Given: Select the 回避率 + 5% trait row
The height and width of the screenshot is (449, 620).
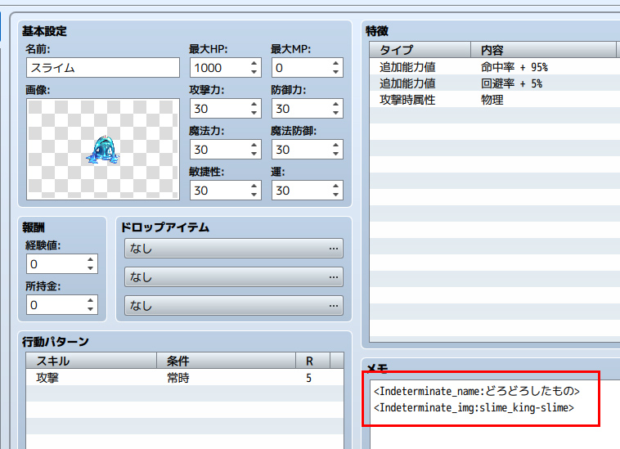Looking at the screenshot, I should (491, 83).
